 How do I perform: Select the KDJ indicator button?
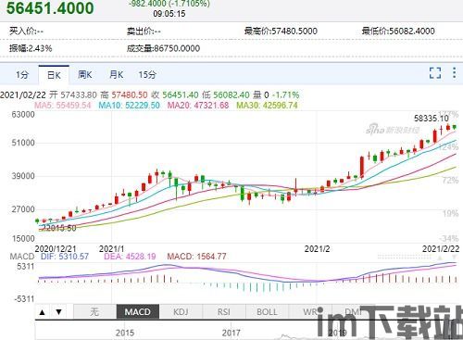point(181,311)
